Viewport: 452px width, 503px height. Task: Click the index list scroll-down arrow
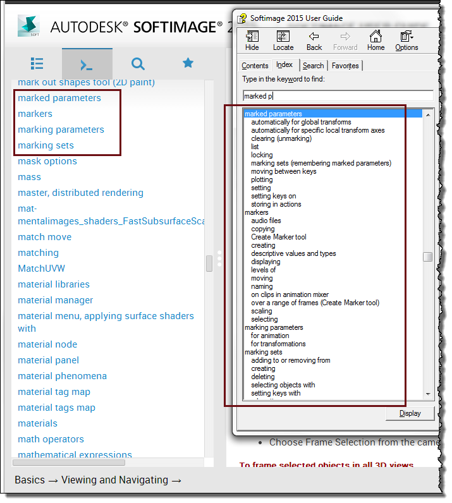coord(428,394)
